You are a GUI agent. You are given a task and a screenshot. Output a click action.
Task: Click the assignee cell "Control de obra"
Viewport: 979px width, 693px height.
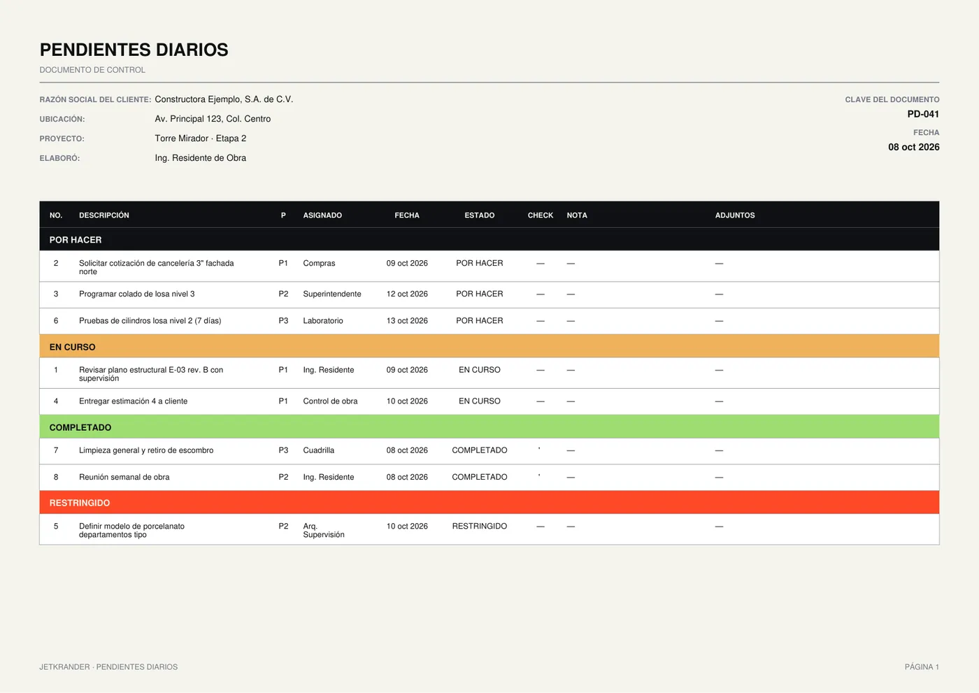pos(330,401)
